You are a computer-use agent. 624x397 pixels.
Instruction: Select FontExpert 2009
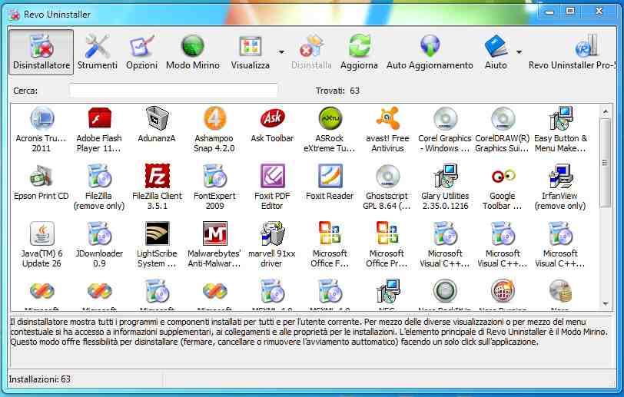point(214,187)
